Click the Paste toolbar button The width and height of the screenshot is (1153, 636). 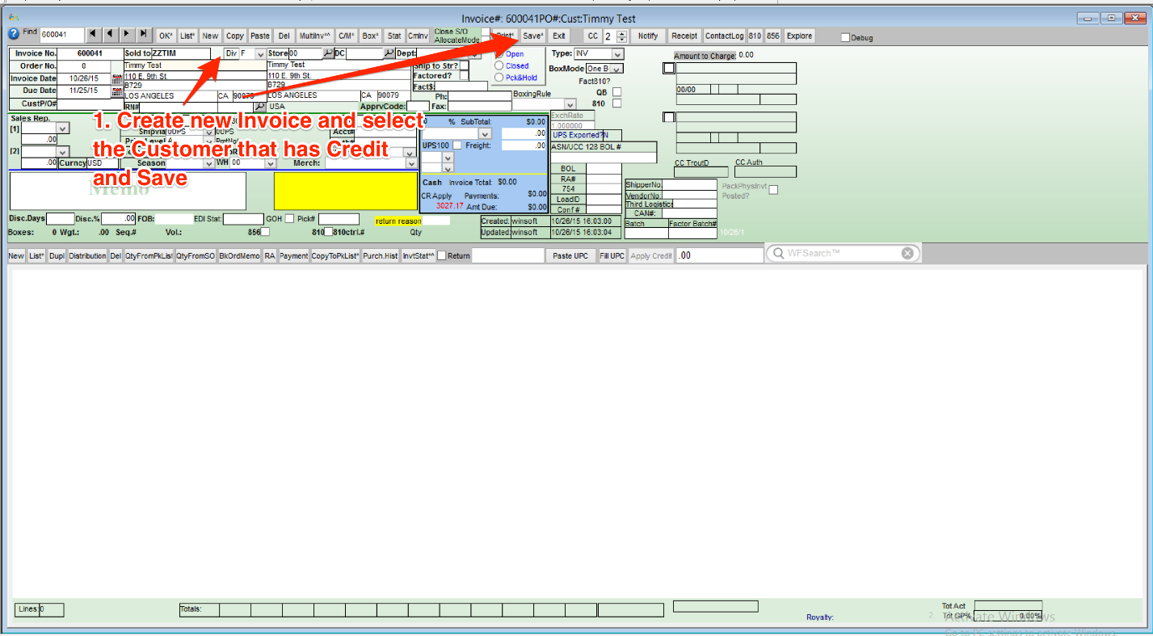[x=260, y=36]
